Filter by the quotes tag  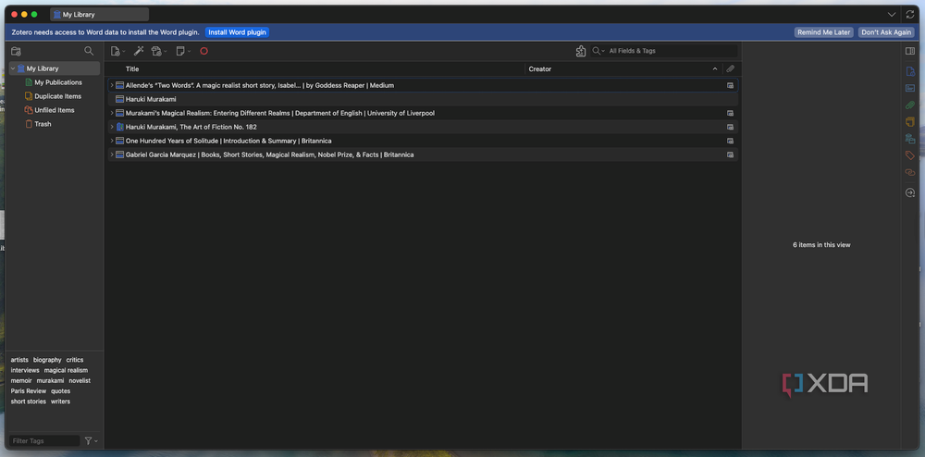(x=61, y=391)
